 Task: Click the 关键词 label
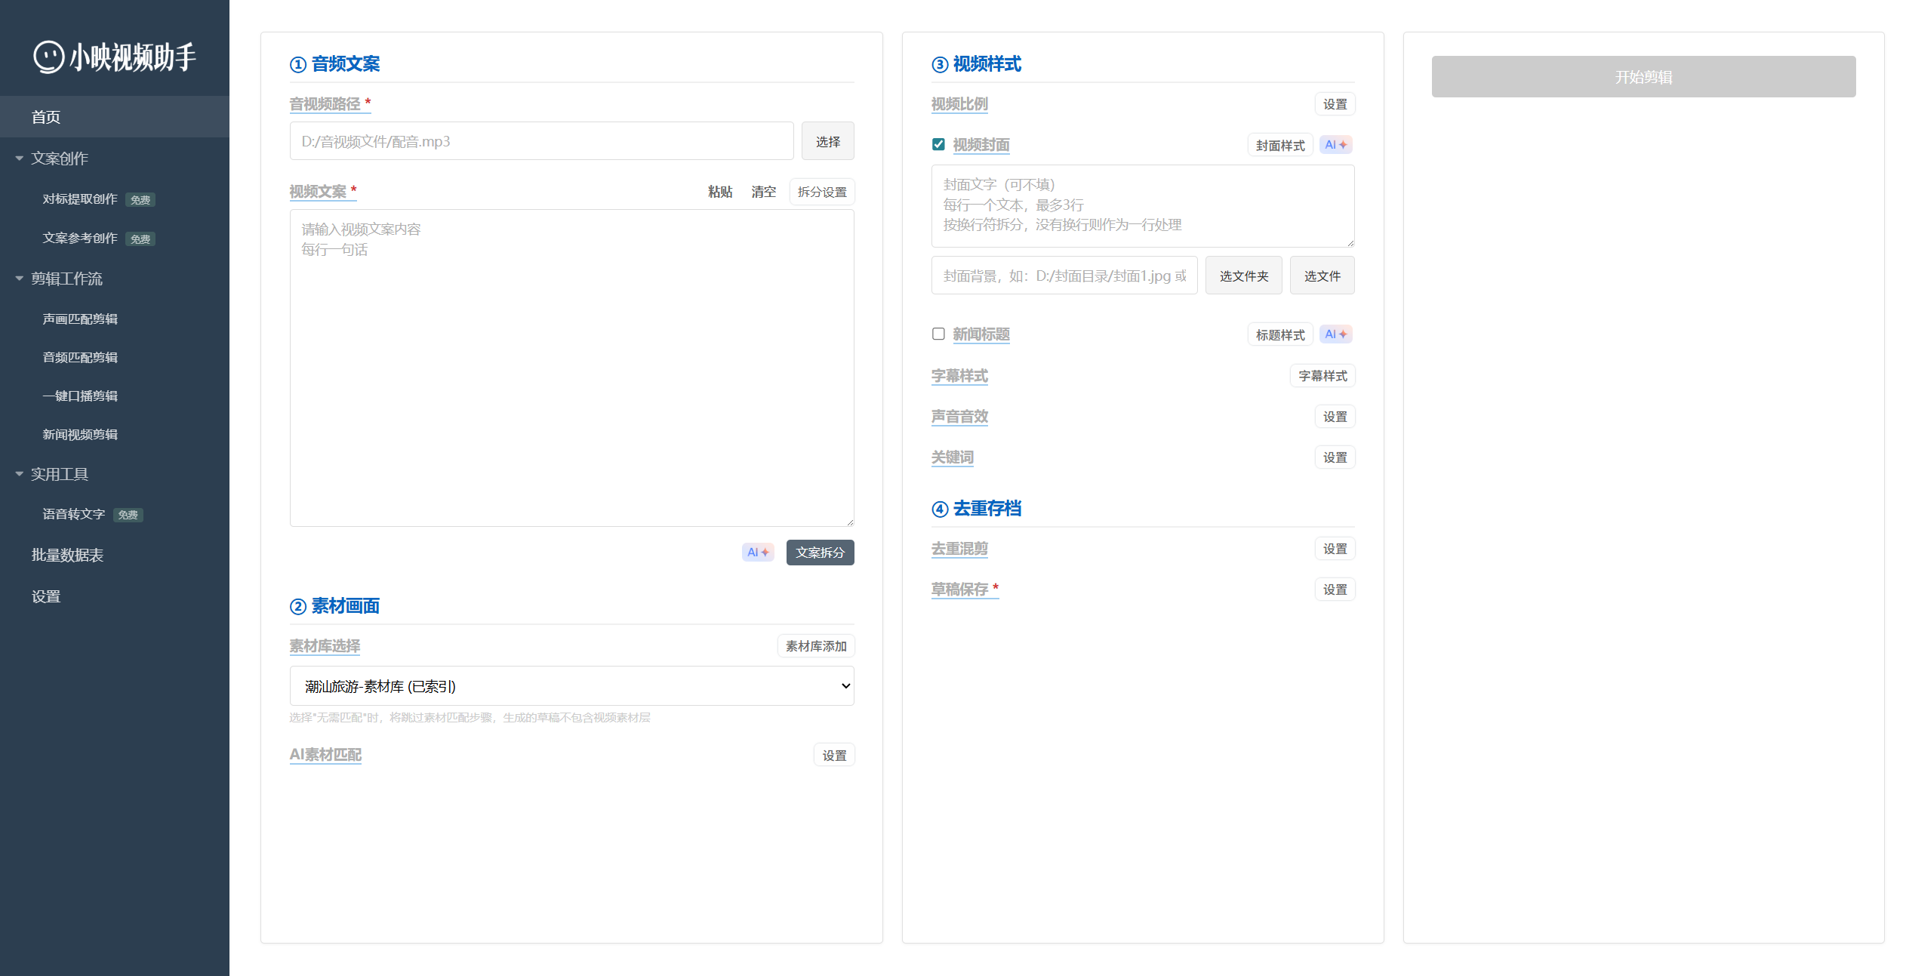tap(952, 457)
